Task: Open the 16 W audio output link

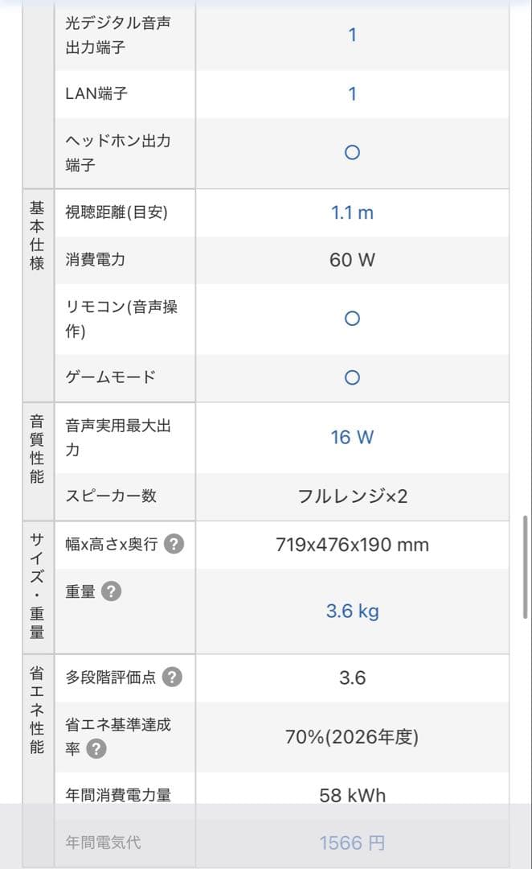Action: tap(351, 437)
